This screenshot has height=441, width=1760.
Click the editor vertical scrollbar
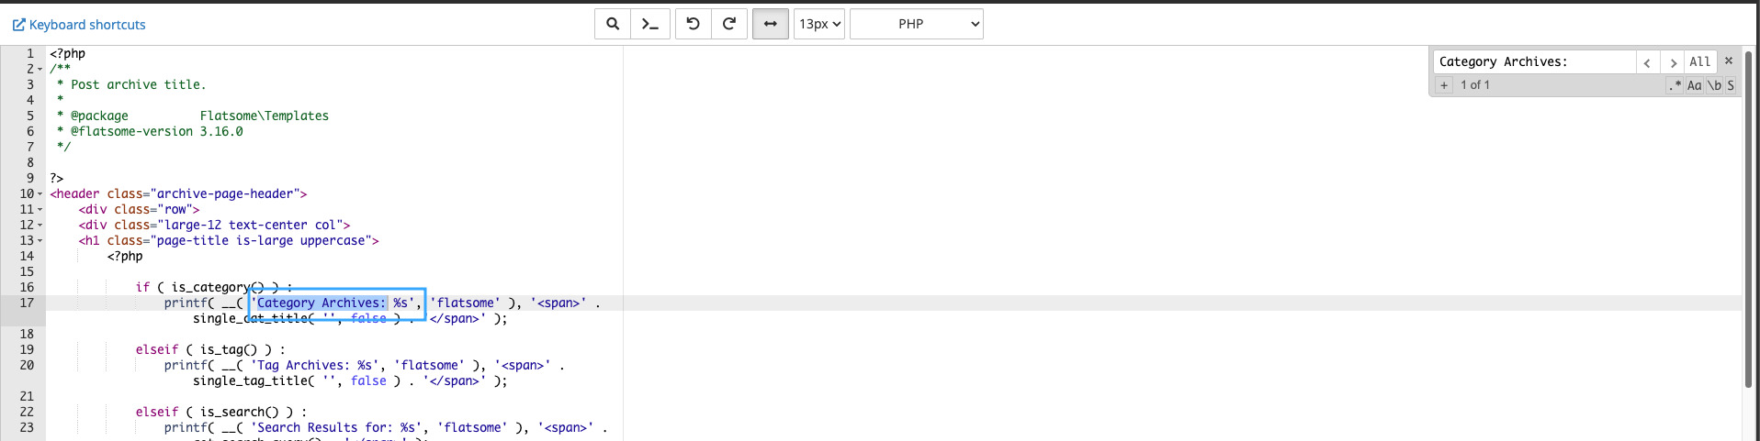1749,220
